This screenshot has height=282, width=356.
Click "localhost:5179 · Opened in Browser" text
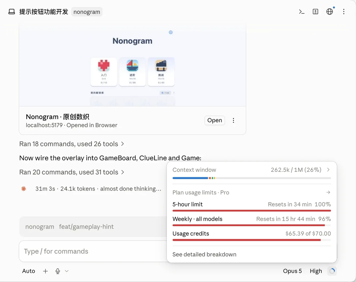(71, 125)
